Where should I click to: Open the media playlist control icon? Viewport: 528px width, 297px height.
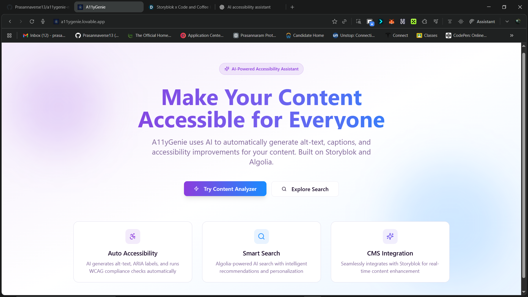(436, 21)
